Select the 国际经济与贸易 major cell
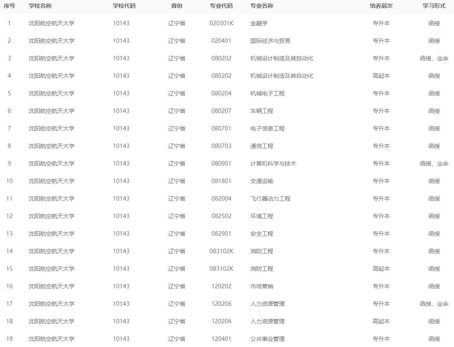454x347 pixels. click(270, 41)
